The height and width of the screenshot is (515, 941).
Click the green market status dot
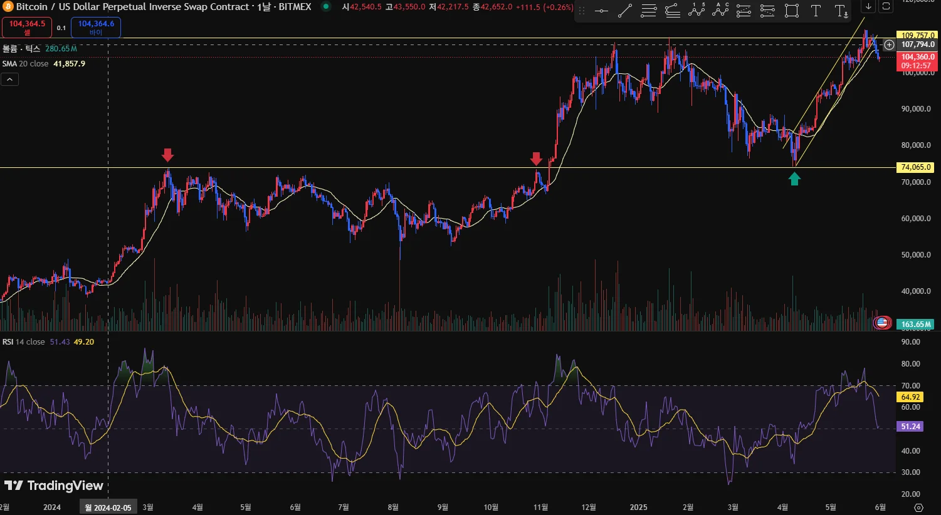coord(326,7)
